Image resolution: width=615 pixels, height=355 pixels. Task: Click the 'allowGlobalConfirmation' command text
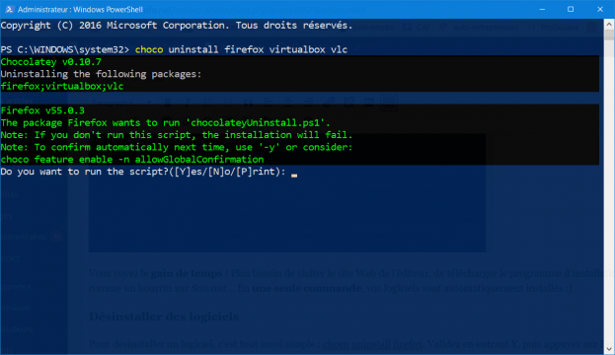(199, 159)
